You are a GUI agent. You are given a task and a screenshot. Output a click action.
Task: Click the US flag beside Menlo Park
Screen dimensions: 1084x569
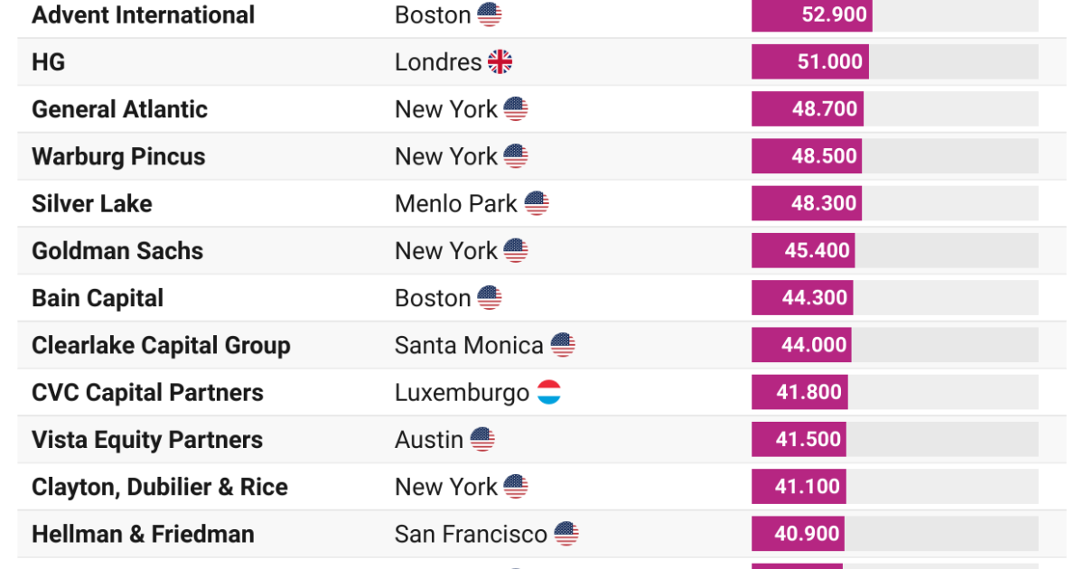[x=537, y=203]
